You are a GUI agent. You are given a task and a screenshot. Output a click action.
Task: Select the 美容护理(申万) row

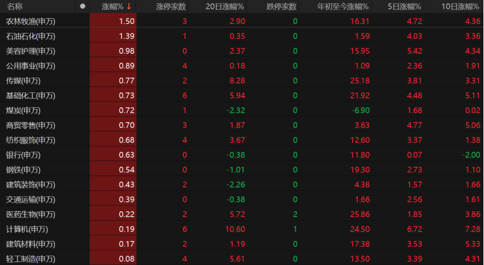242,51
